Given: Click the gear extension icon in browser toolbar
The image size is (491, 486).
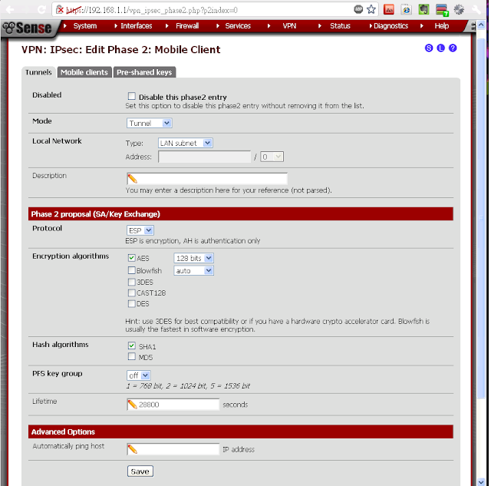Looking at the screenshot, I should click(459, 9).
